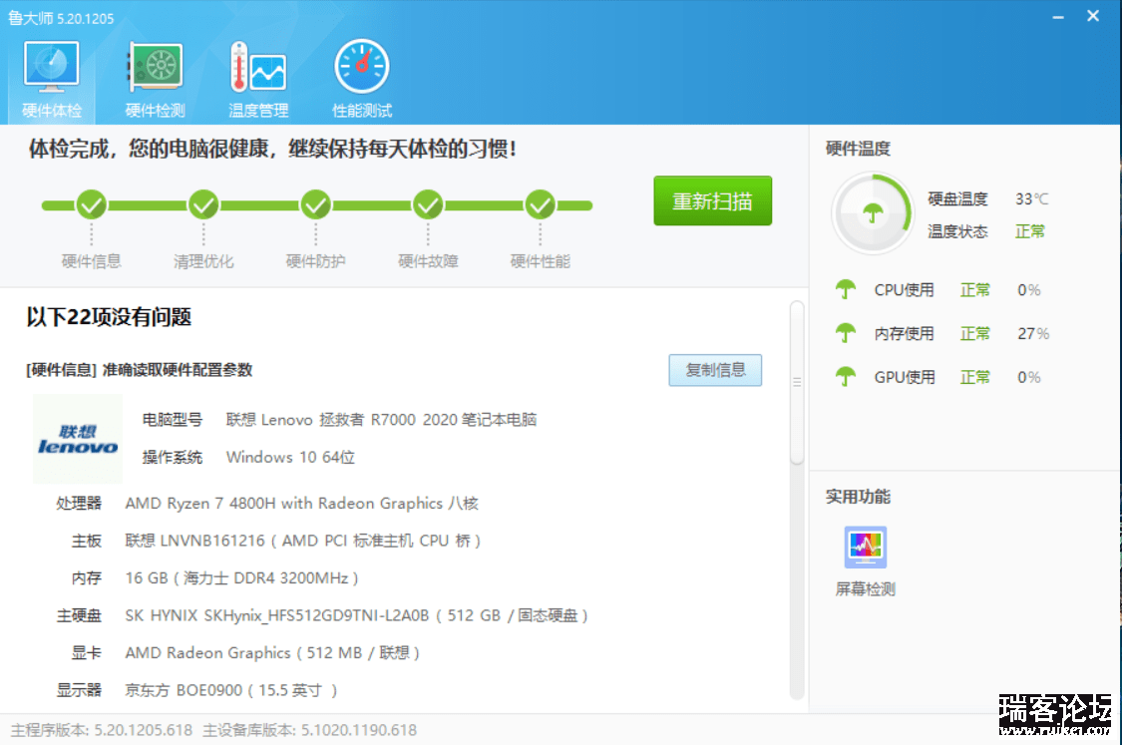Go to the 性能测试 benchmark tab

coord(361,80)
